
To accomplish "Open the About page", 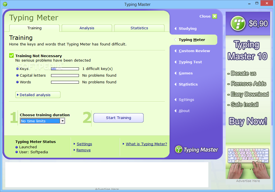I will (x=184, y=111).
